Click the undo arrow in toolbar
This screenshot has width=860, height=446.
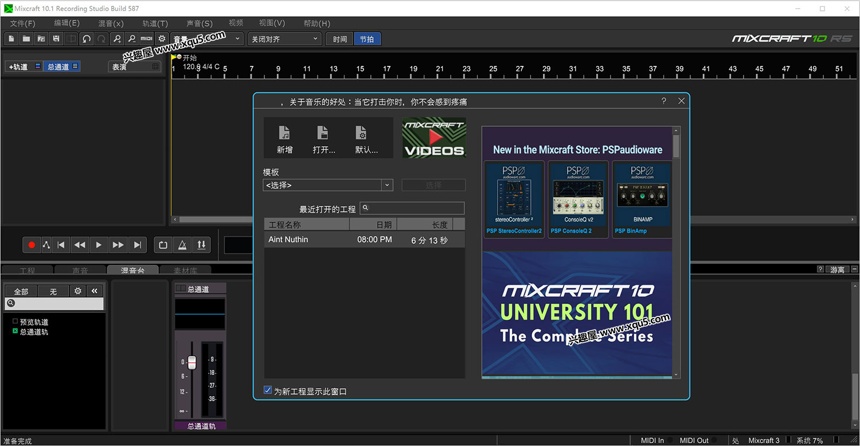tap(87, 39)
